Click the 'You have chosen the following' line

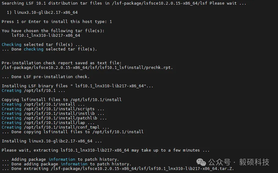[x=53, y=31]
